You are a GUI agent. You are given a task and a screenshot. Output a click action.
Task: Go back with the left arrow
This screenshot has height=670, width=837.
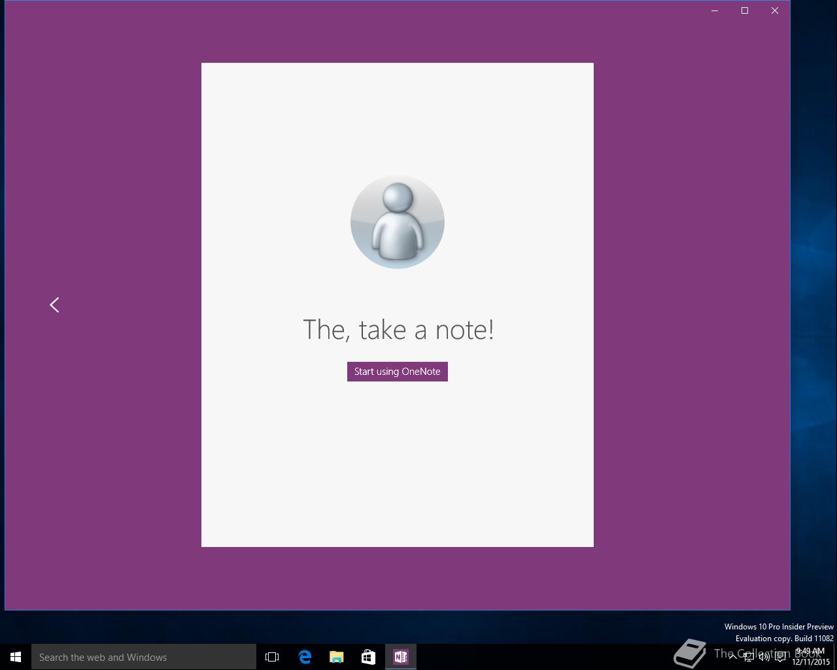(55, 305)
